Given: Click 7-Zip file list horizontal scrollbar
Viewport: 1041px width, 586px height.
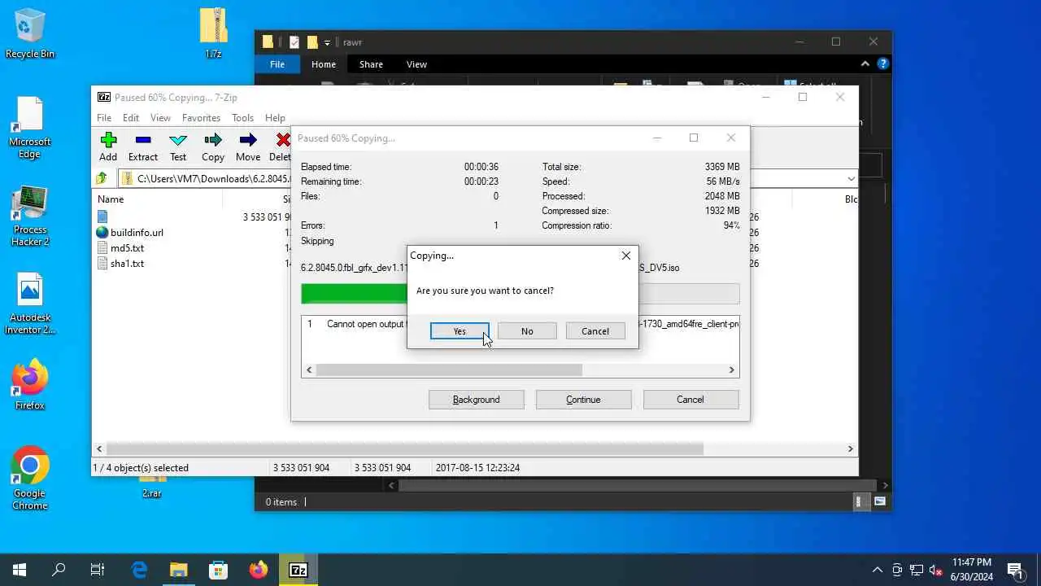Looking at the screenshot, I should click(x=405, y=448).
